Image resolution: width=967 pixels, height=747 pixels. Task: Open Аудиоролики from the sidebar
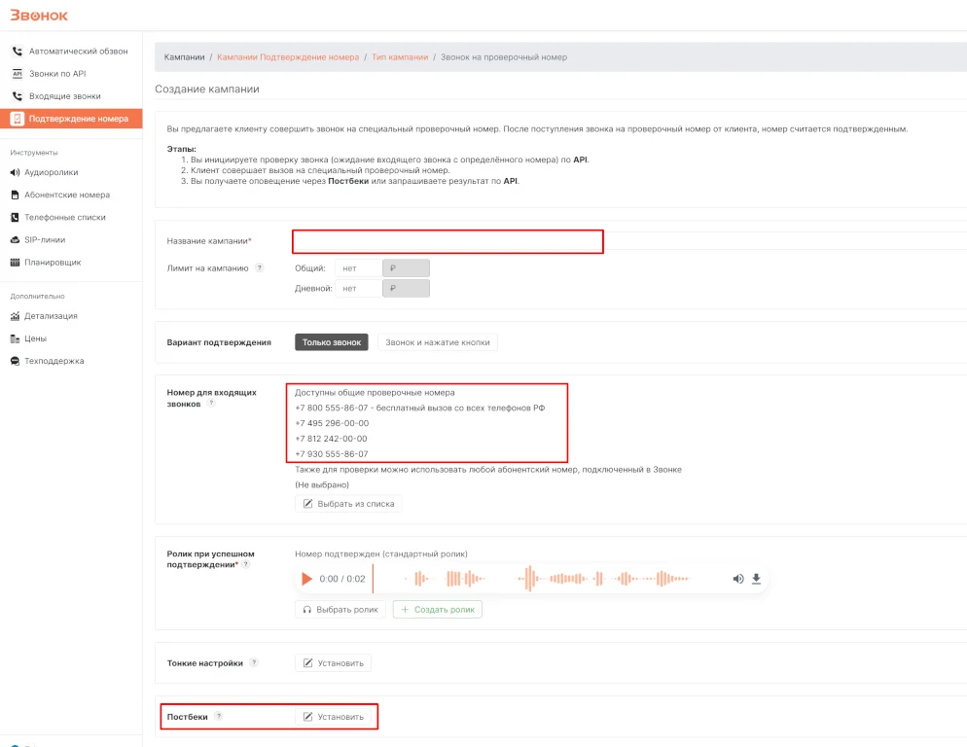[51, 172]
